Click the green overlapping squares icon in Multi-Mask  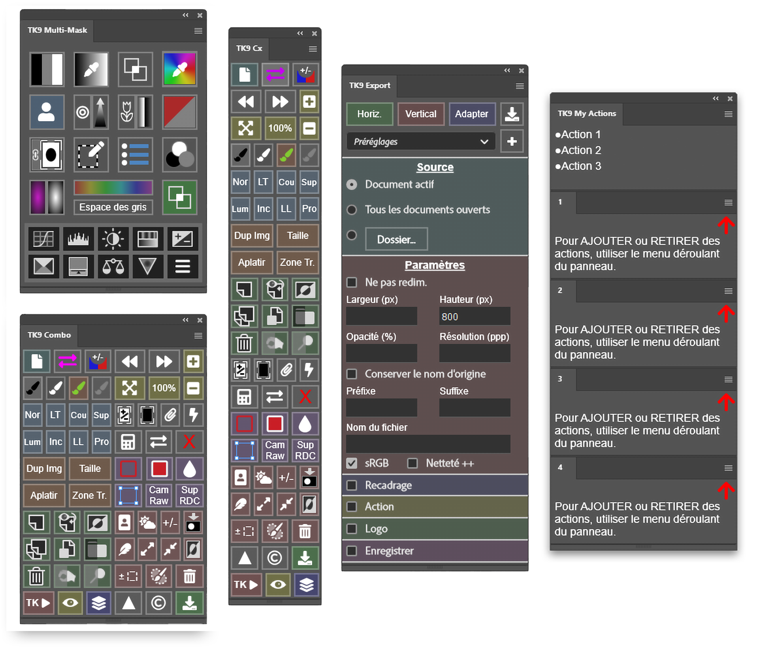point(179,197)
